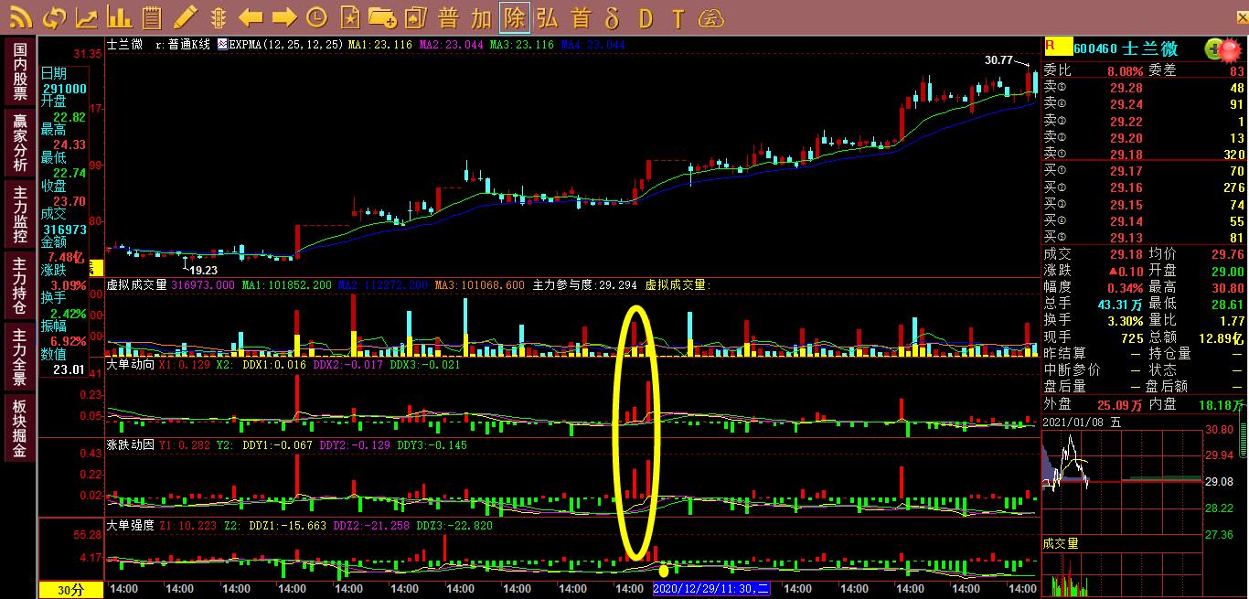
Task: Click stock code 600460 in the quote header
Action: tap(1095, 48)
